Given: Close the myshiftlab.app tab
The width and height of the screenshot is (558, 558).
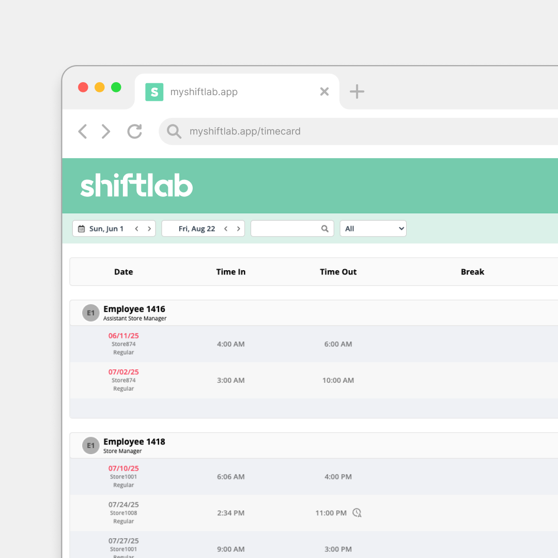Looking at the screenshot, I should (x=324, y=92).
